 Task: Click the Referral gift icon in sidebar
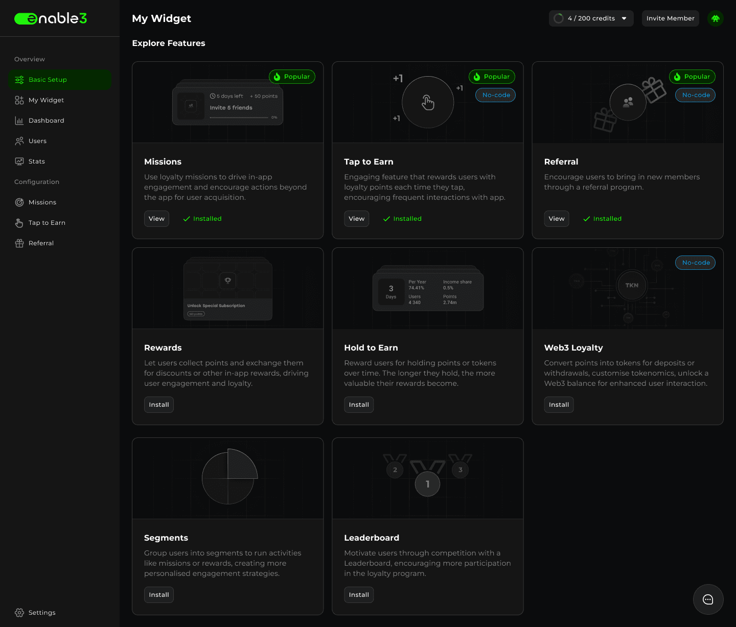click(19, 243)
